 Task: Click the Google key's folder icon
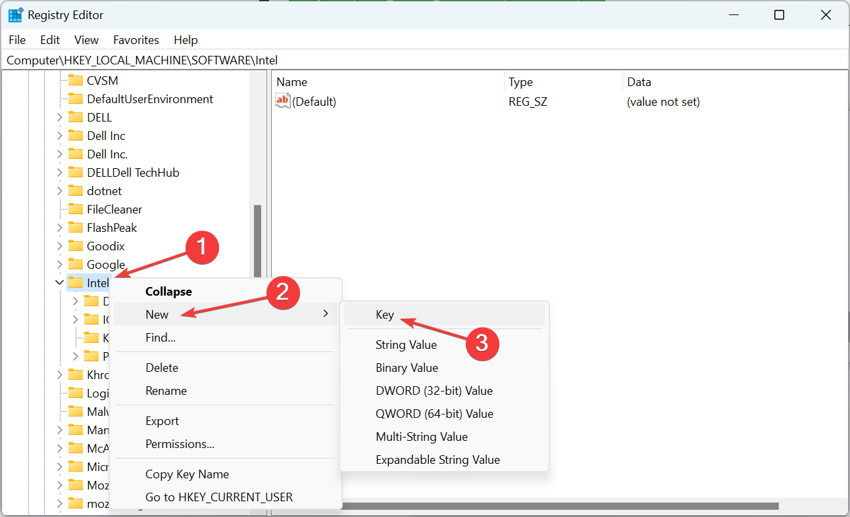click(x=76, y=264)
